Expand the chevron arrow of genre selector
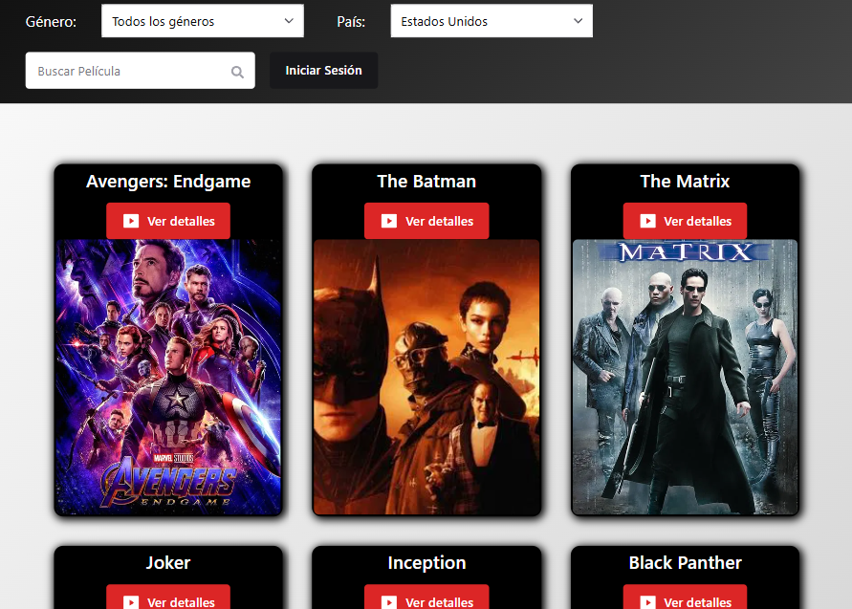The width and height of the screenshot is (852, 609). [289, 21]
